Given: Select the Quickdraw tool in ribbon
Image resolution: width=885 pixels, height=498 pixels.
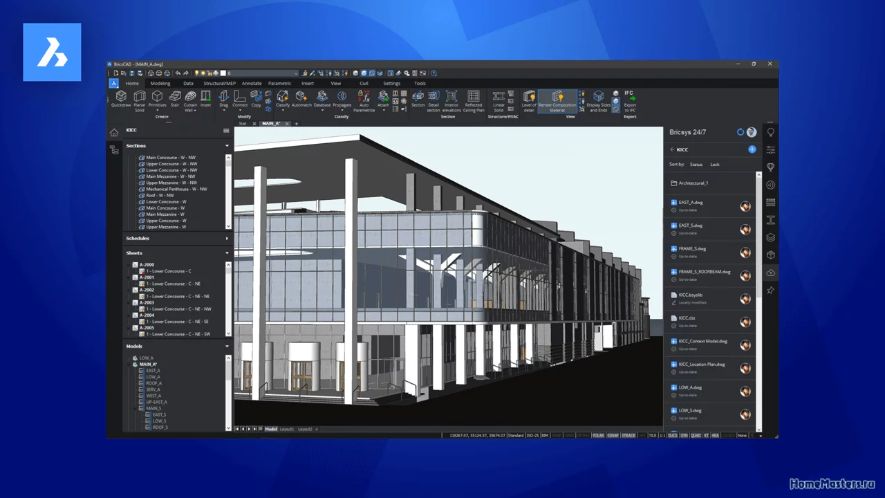Looking at the screenshot, I should tap(121, 99).
